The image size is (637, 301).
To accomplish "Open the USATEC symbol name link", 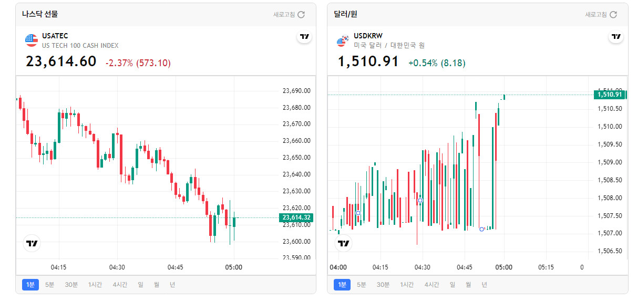I will [x=55, y=36].
